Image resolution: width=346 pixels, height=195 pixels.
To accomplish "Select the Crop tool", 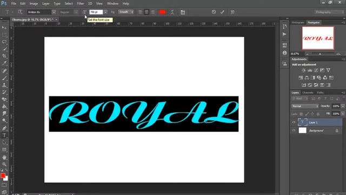I will (4, 56).
